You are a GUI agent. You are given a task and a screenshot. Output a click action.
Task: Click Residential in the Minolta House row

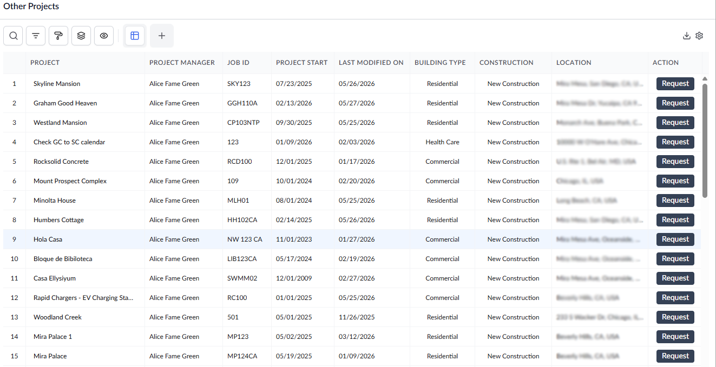pos(442,201)
